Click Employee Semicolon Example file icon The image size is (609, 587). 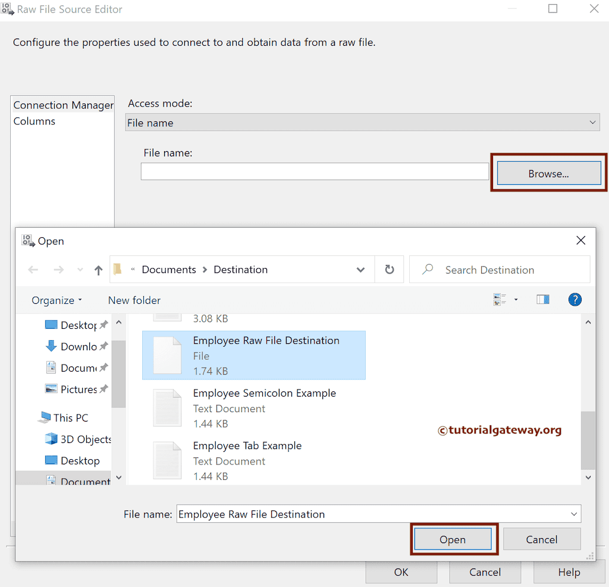[x=167, y=408]
